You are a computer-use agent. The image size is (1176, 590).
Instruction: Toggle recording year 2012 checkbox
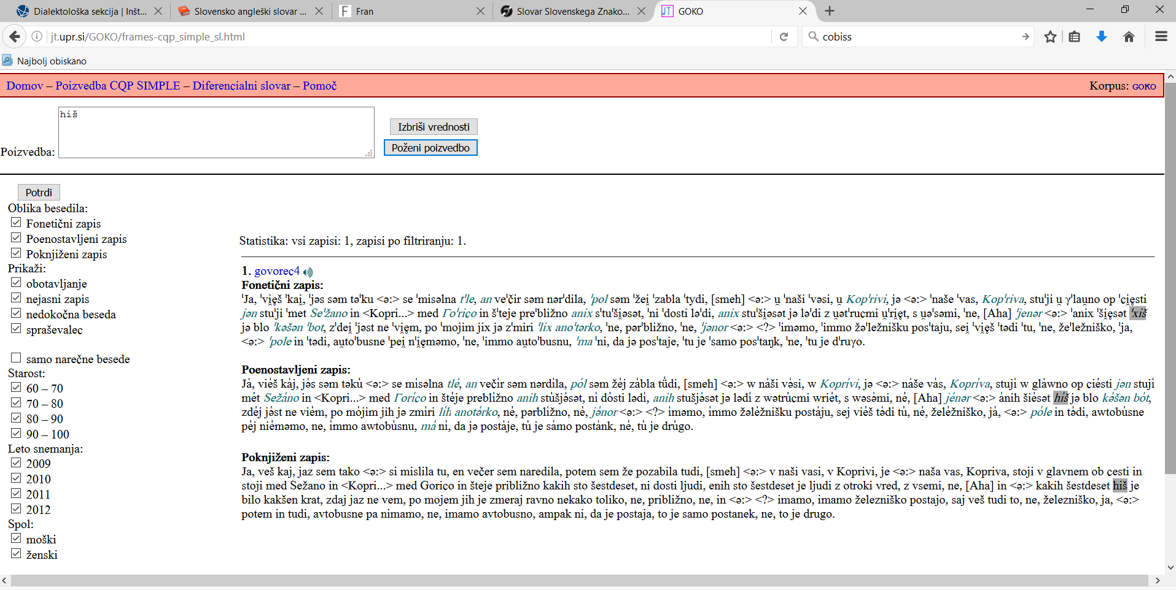16,509
